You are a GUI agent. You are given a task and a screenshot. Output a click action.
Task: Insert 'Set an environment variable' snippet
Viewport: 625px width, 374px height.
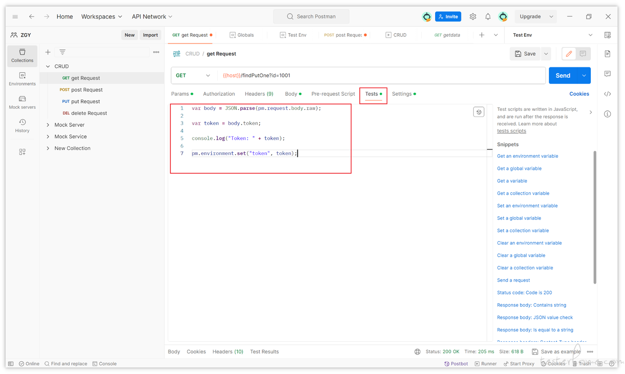pyautogui.click(x=527, y=206)
